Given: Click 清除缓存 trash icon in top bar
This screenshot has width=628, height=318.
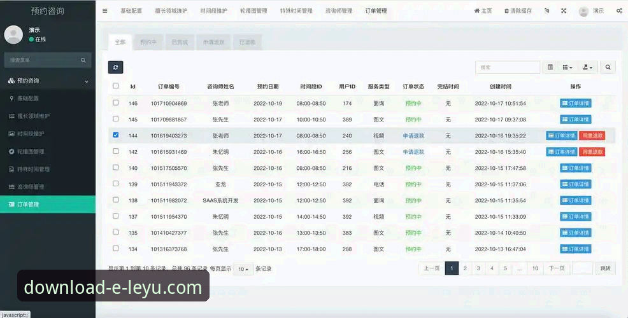Looking at the screenshot, I should click(518, 11).
